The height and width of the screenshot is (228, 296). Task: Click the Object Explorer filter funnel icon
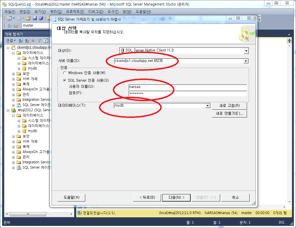[39, 41]
